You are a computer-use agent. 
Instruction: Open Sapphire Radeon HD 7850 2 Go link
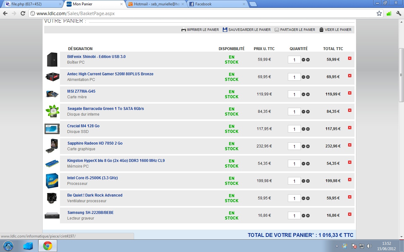95,143
